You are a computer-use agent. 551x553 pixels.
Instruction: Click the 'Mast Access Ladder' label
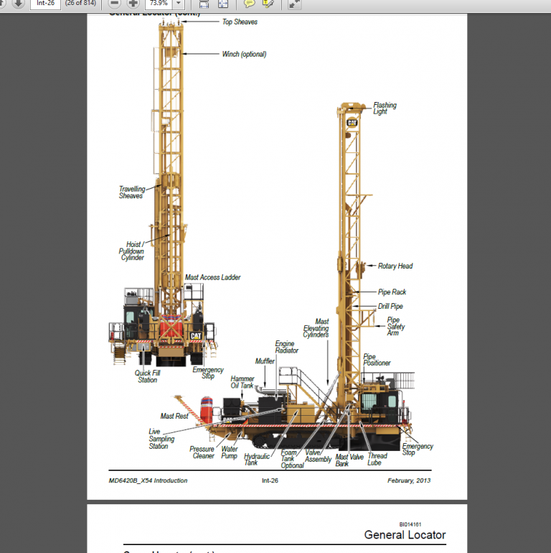tap(213, 277)
